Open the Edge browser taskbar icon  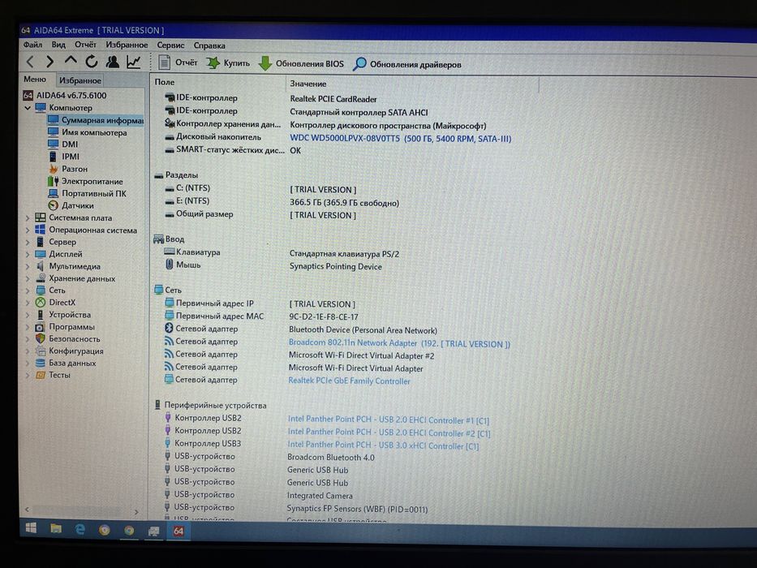[x=80, y=529]
